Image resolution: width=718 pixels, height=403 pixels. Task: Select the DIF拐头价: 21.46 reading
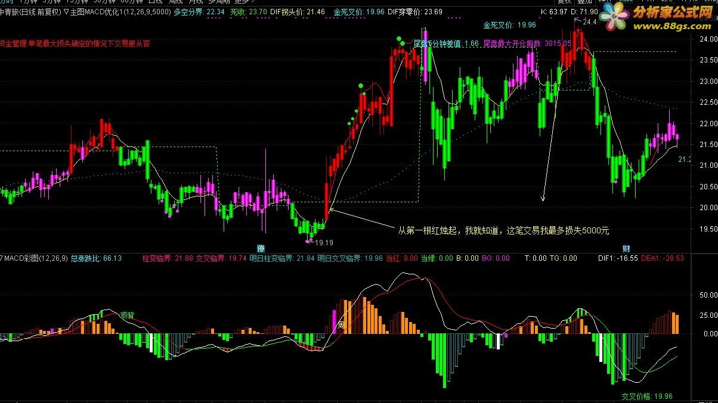[298, 12]
